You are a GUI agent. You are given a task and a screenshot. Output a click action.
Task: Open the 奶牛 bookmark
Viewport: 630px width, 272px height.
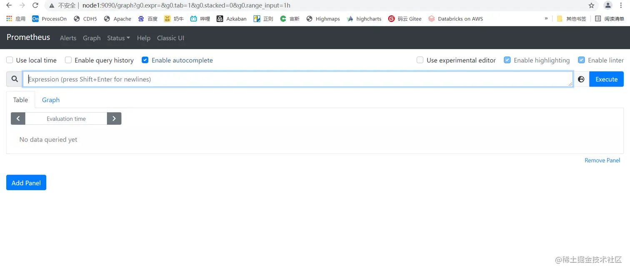tap(174, 19)
